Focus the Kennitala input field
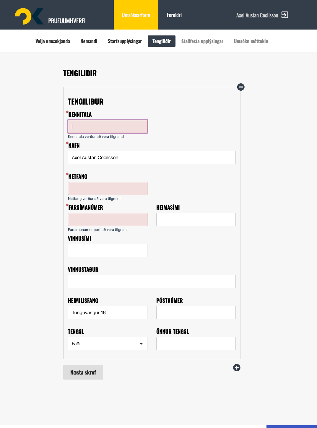Image resolution: width=317 pixels, height=428 pixels. click(x=108, y=126)
